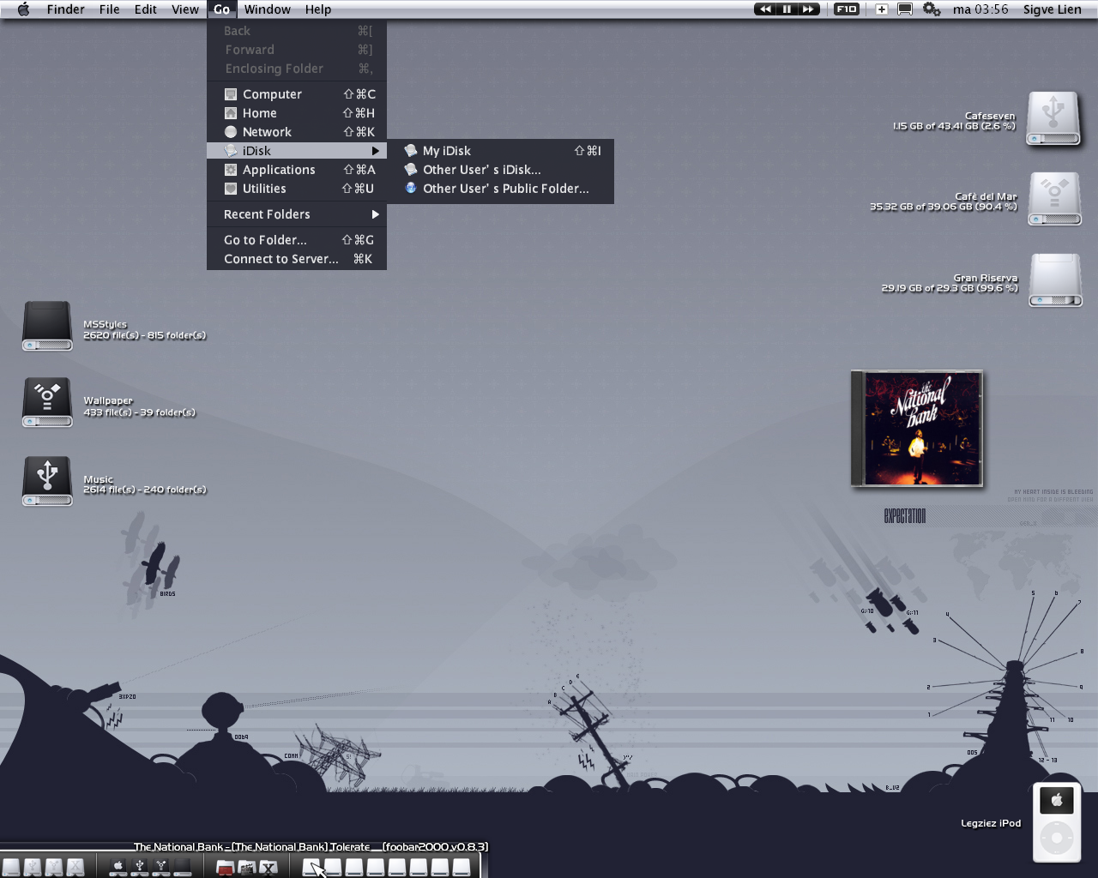Click the Legziez iPod label
Viewport: 1098px width, 878px height.
click(x=991, y=823)
